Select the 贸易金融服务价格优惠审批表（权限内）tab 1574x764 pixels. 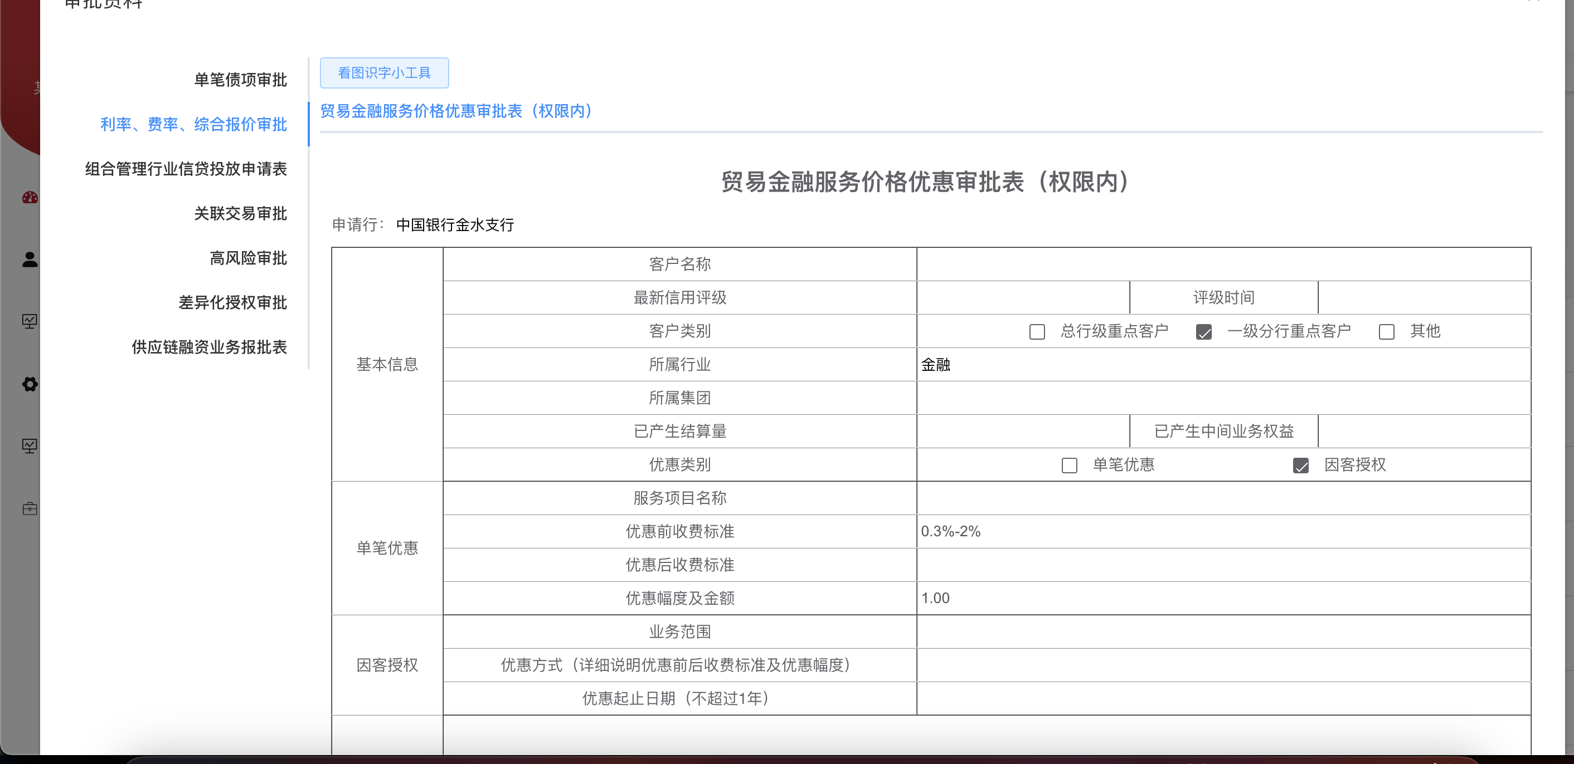pos(456,111)
